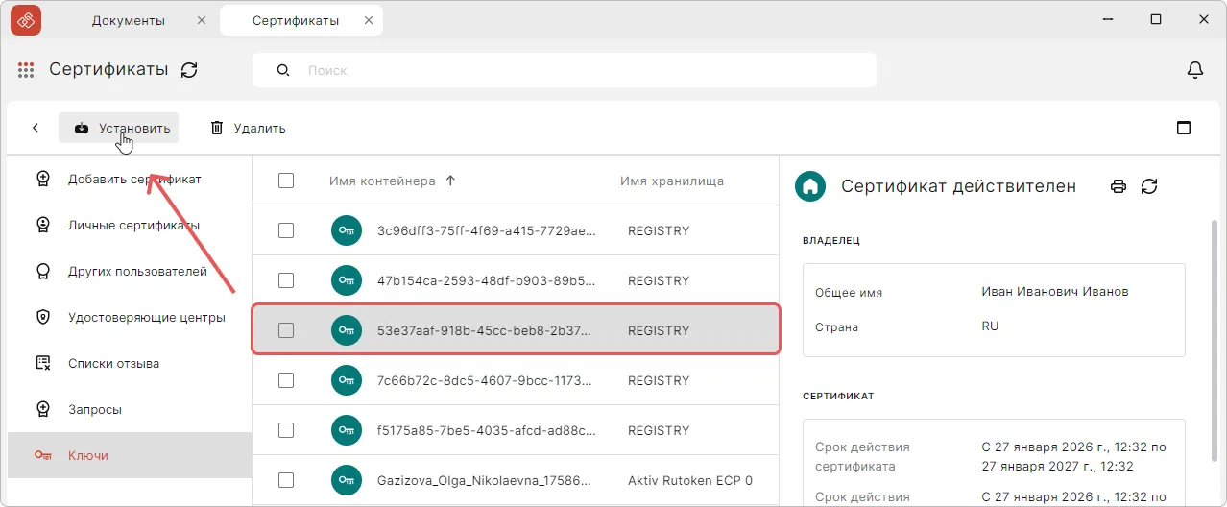Check the box for container 53e37aaf
This screenshot has width=1227, height=507.
pos(285,330)
